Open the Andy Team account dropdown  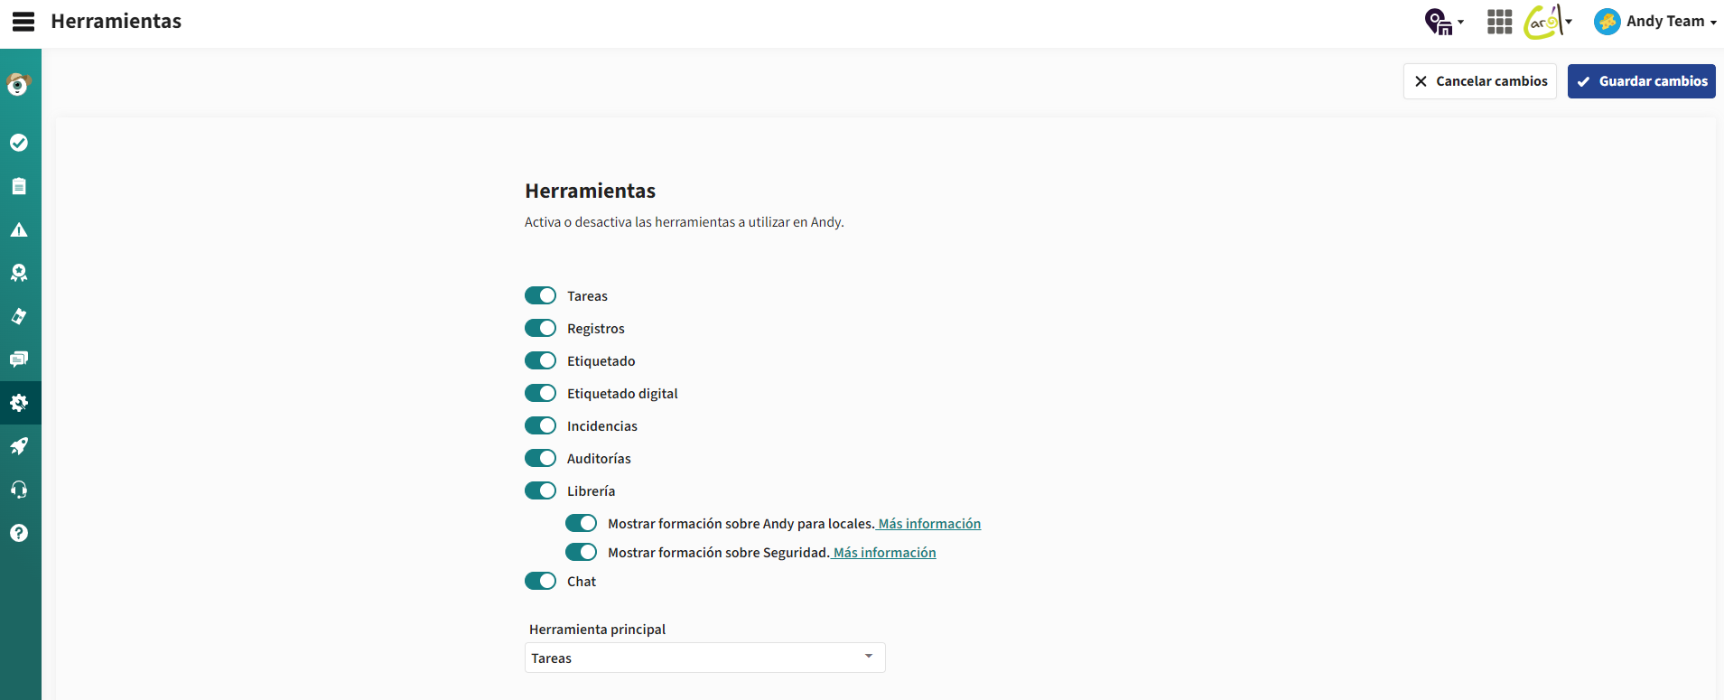(x=1655, y=22)
